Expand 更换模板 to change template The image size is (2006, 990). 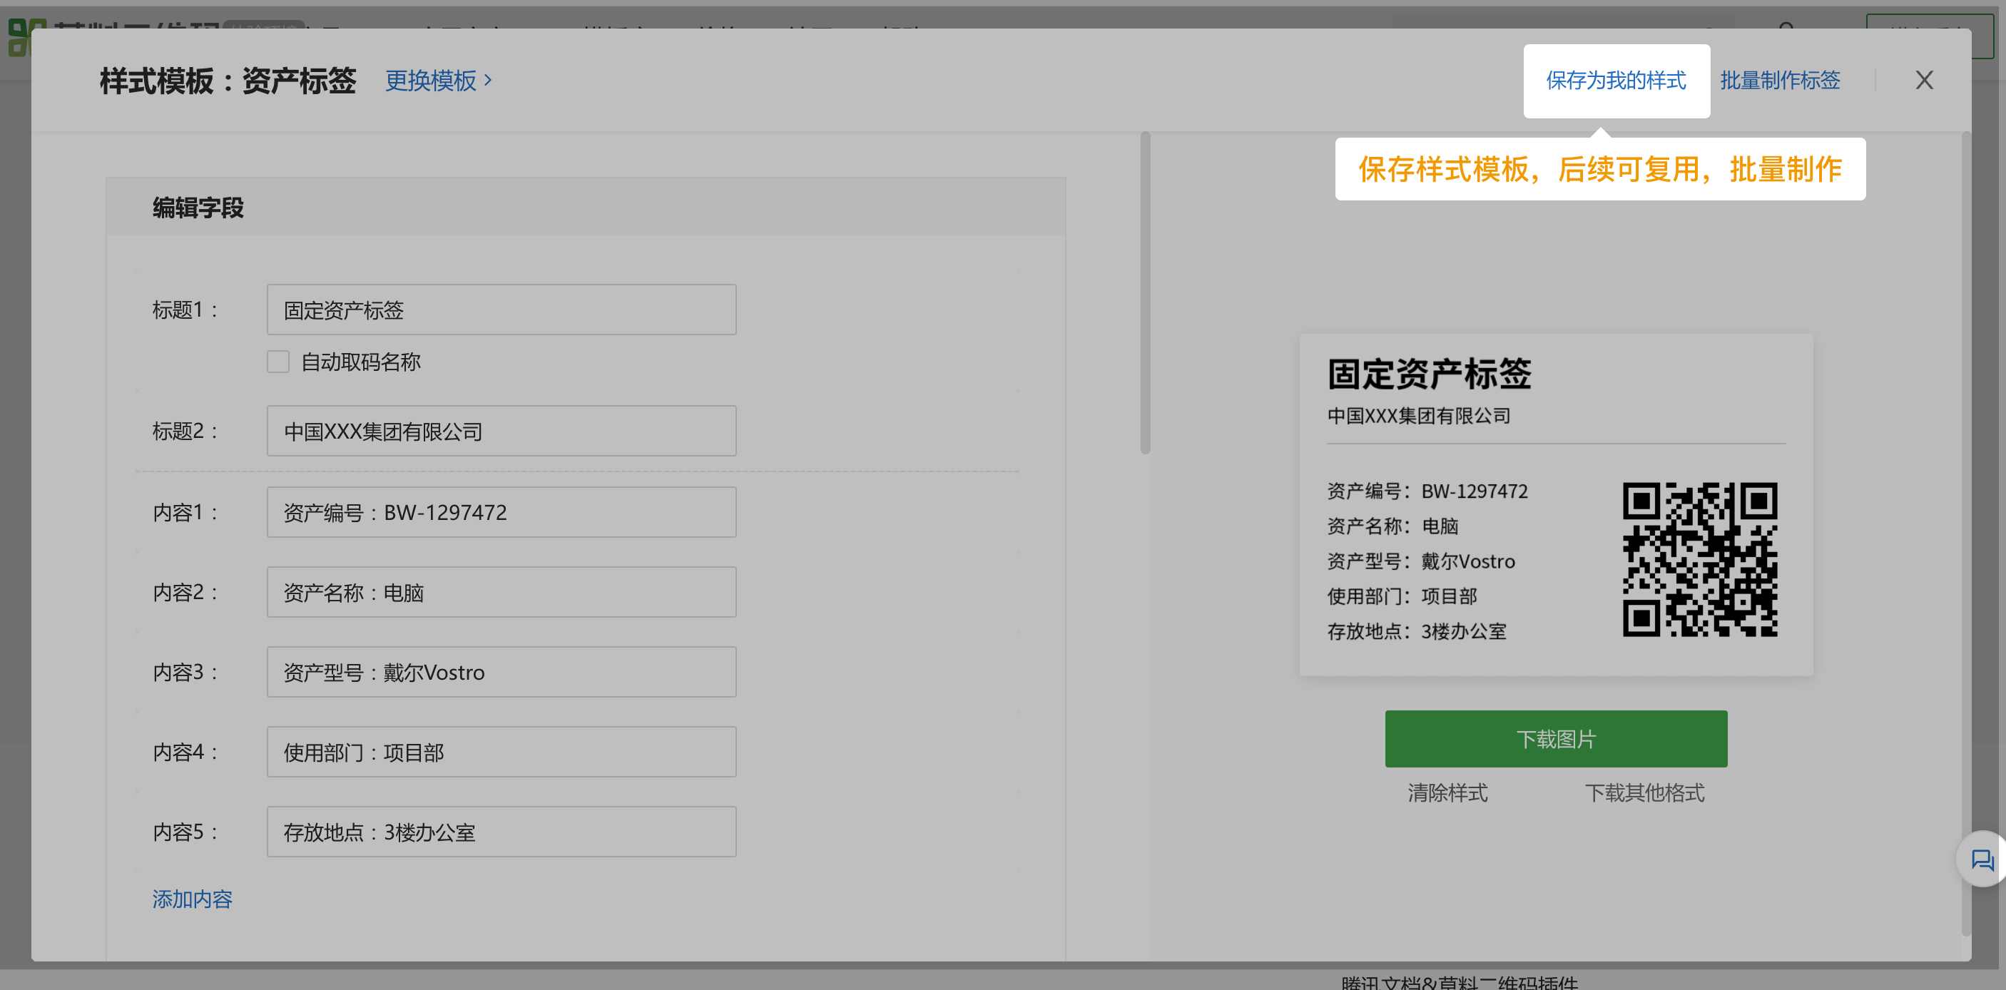(x=439, y=80)
